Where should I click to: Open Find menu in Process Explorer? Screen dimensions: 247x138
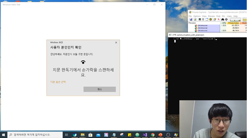(218, 16)
